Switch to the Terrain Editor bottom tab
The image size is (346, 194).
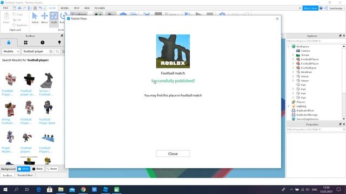pyautogui.click(x=25, y=175)
